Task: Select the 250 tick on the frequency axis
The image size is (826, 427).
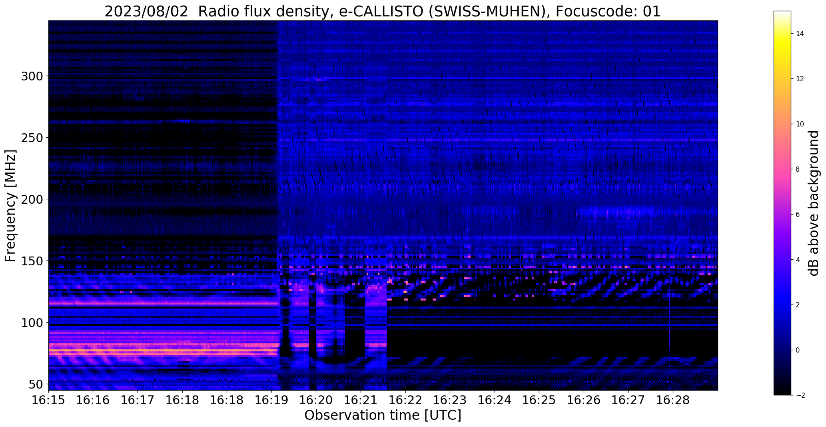Action: (x=32, y=138)
